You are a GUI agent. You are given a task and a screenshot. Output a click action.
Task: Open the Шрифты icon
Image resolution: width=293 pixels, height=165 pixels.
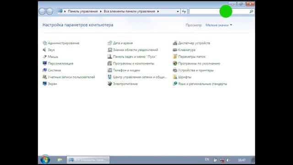175,77
